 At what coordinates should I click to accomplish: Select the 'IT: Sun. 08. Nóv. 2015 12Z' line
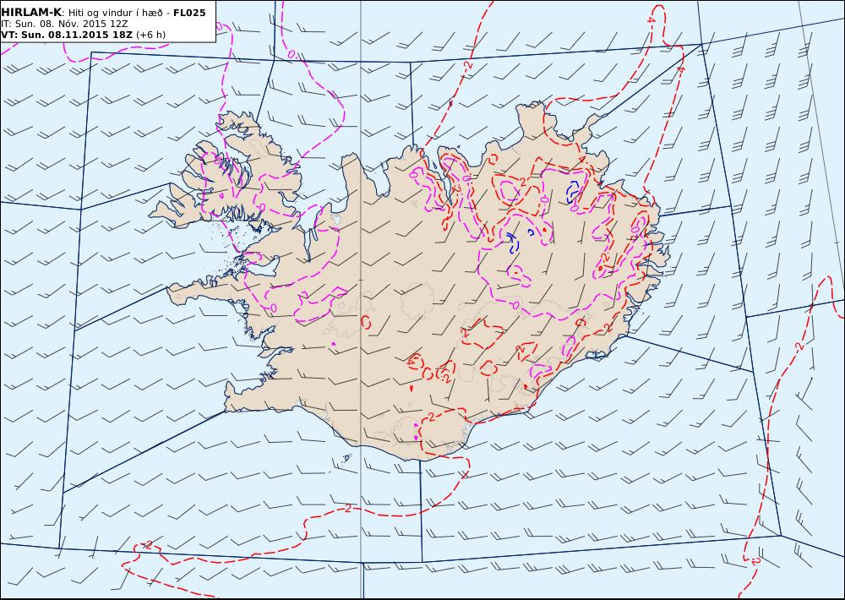pos(64,24)
